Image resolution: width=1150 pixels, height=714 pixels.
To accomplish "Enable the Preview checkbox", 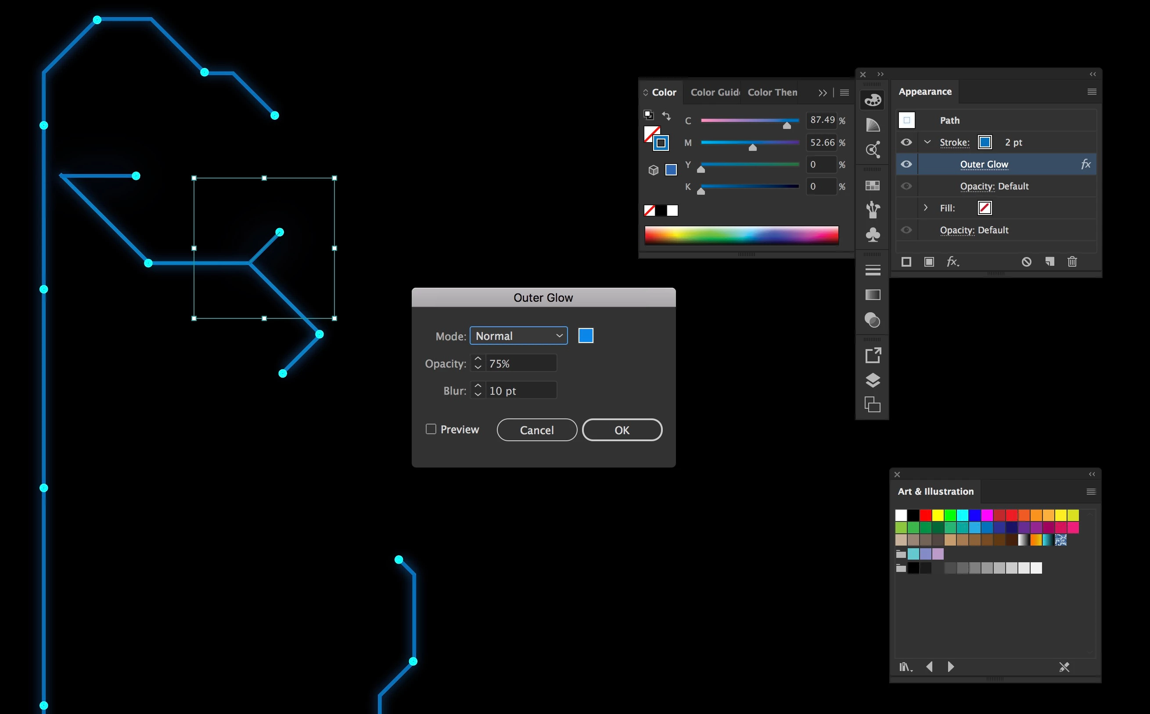I will pos(431,429).
